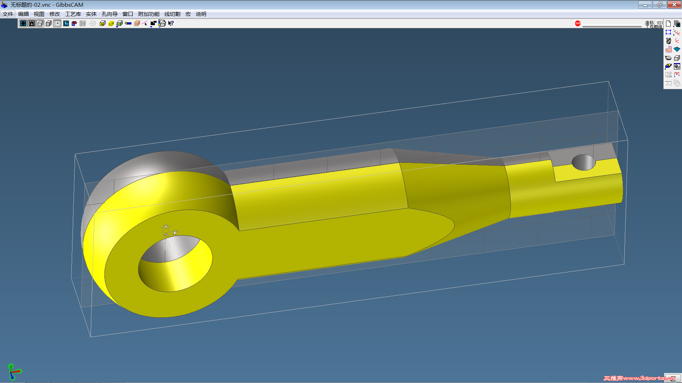The image size is (682, 383).
Task: Click the blue bar with yellow tip
Action: pyautogui.click(x=128, y=23)
